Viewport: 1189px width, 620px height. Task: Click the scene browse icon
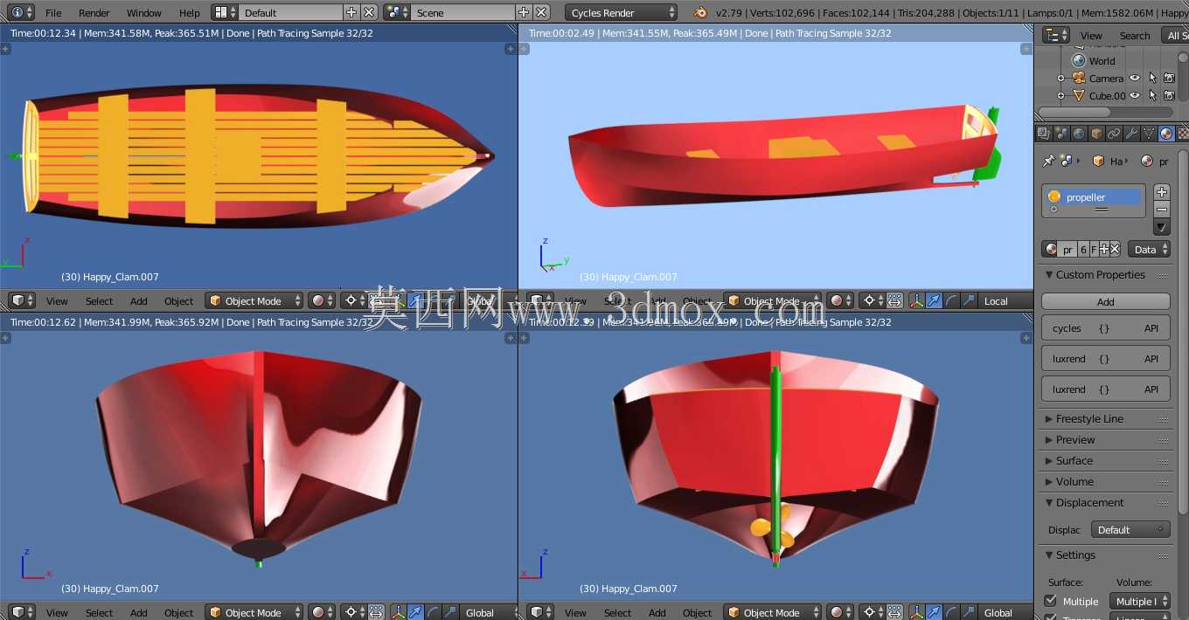pos(397,12)
